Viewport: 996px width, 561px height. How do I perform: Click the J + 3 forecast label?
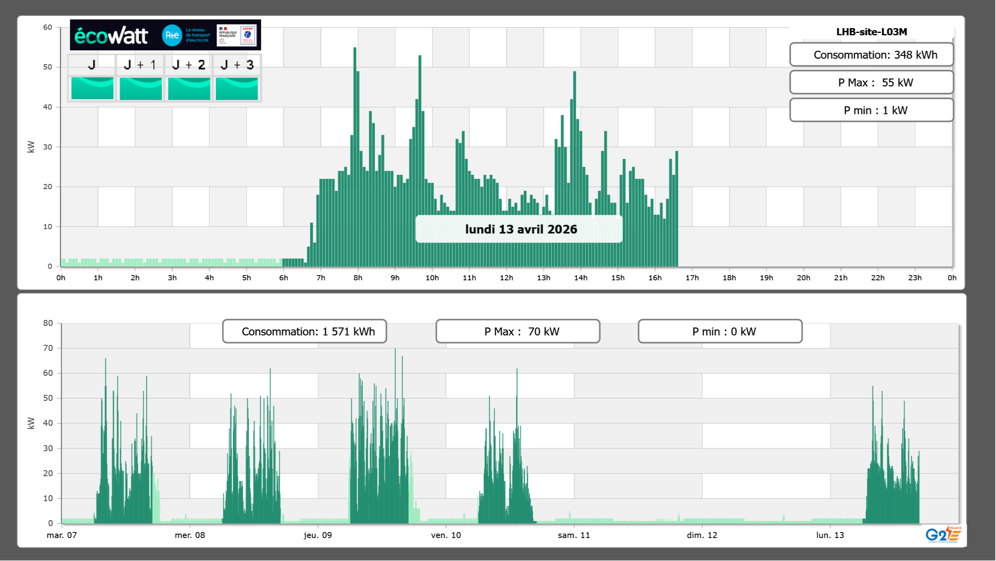[x=237, y=65]
